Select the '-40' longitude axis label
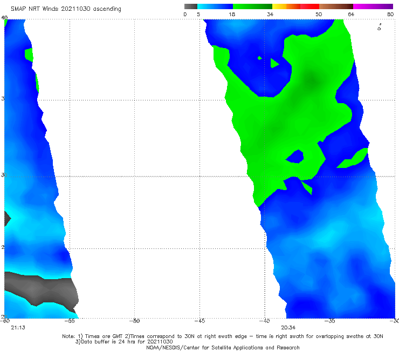Viewport: 399px width, 351px height. click(x=264, y=321)
